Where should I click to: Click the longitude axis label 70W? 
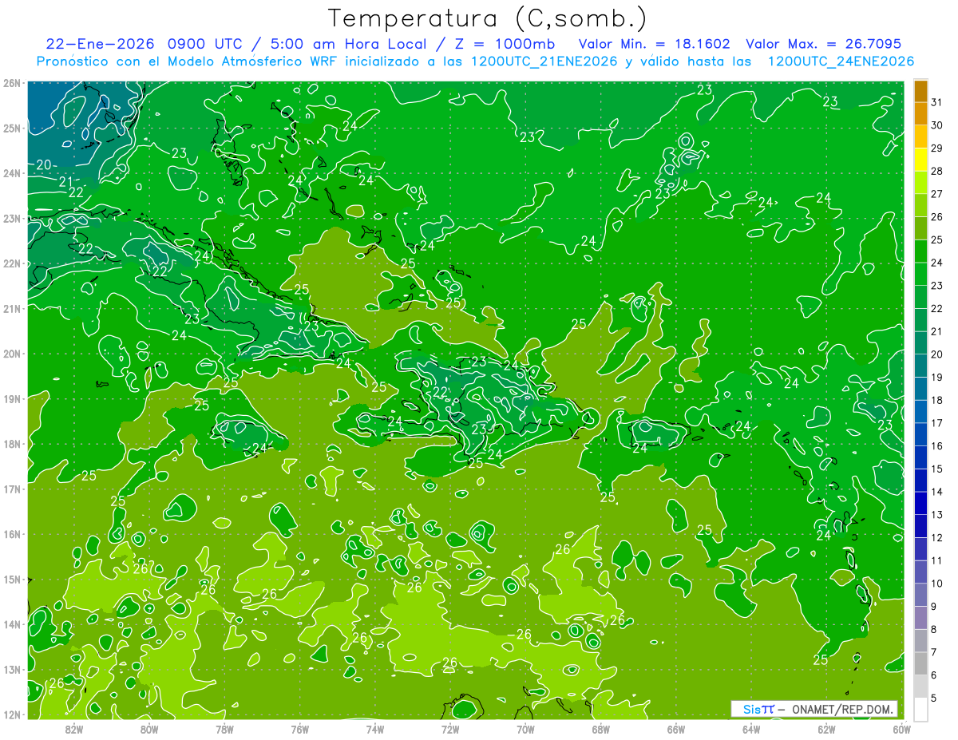click(525, 728)
